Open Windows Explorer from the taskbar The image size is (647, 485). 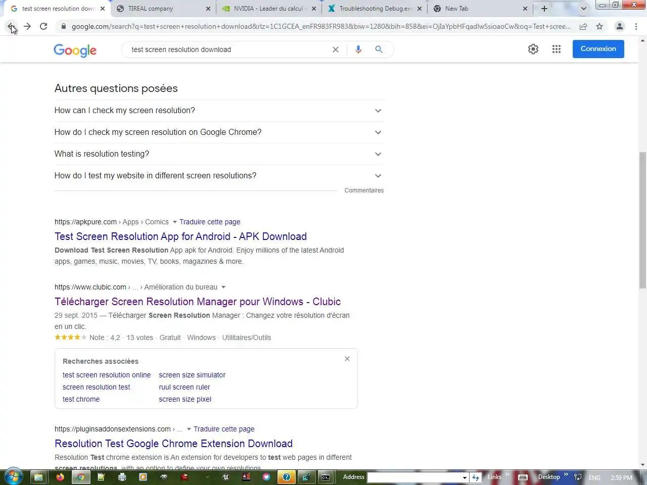pos(38,477)
